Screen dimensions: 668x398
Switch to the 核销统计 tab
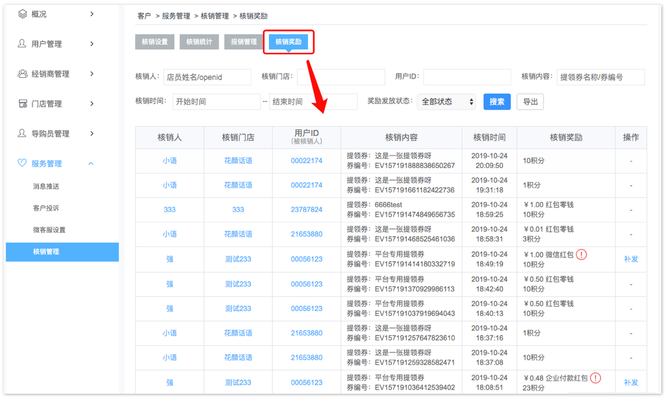[200, 42]
